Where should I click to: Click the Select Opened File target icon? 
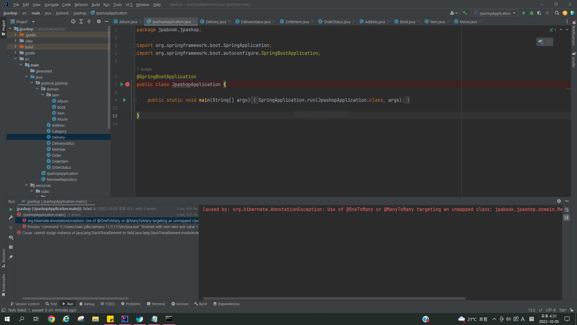click(73, 21)
